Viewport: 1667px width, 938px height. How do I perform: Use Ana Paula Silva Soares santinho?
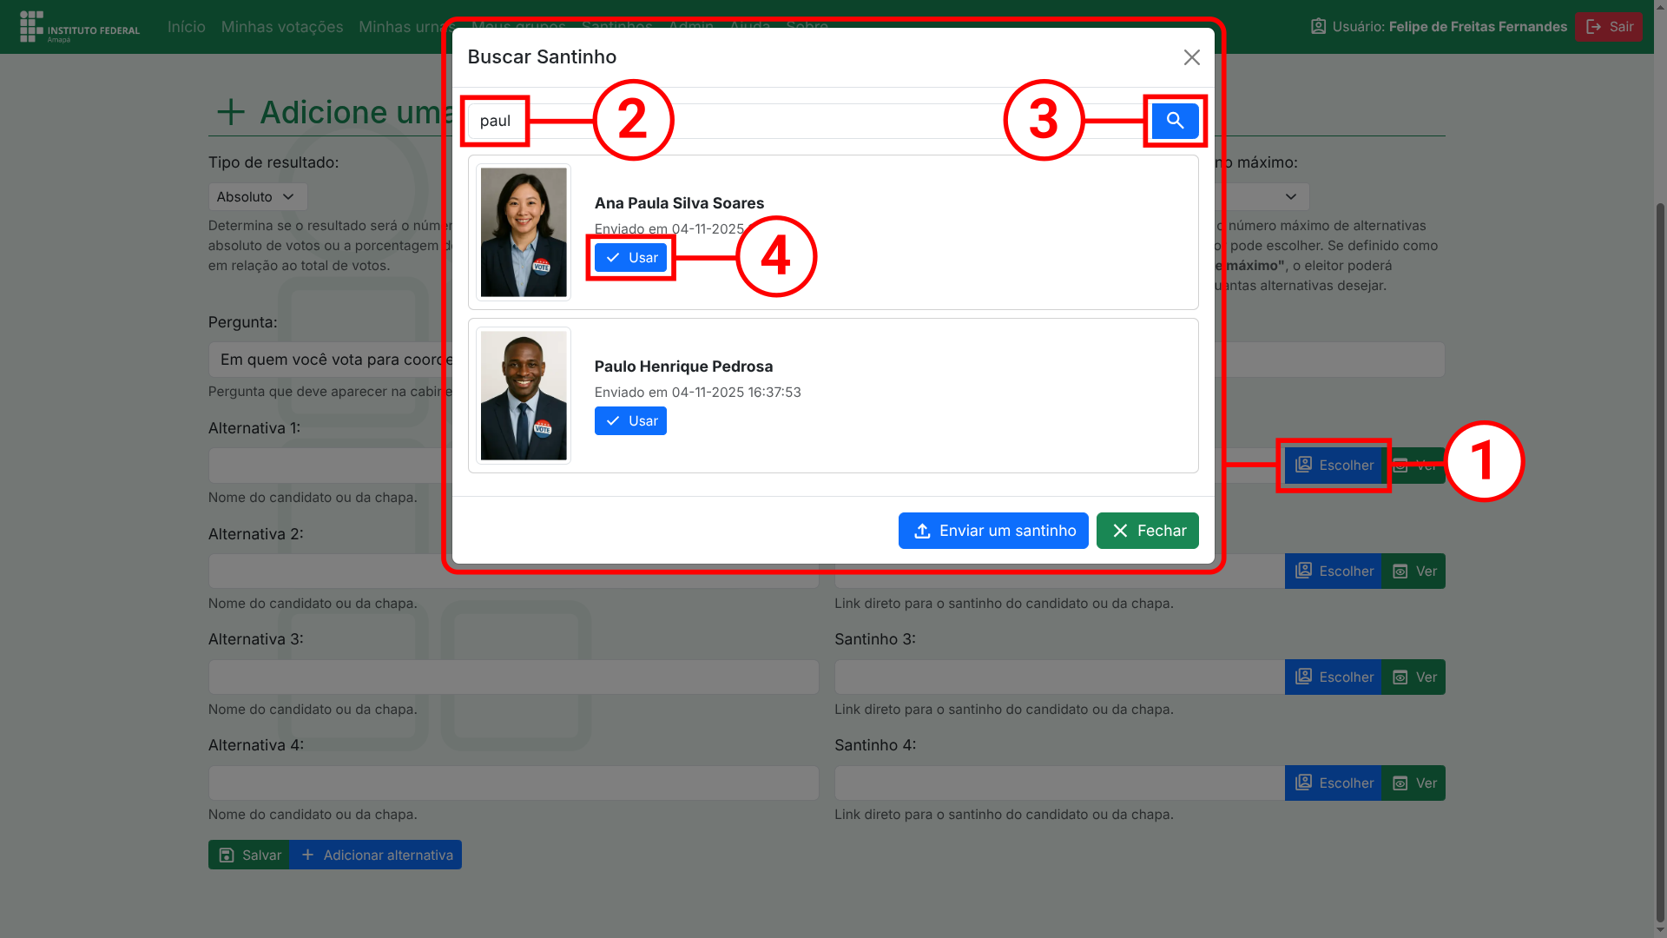(630, 258)
